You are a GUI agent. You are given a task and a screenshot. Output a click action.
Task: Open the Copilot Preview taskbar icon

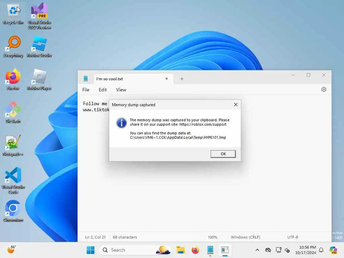tap(333, 250)
